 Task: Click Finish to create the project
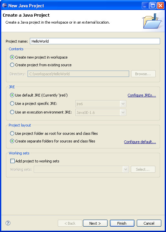[122, 223]
